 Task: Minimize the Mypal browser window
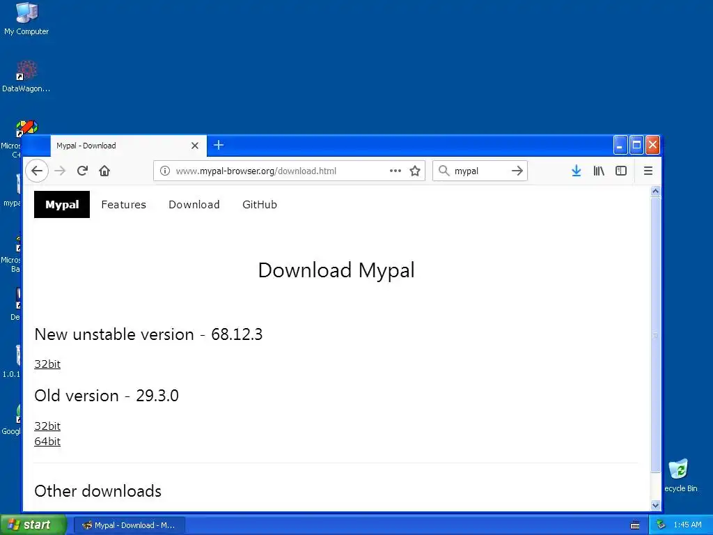[x=620, y=145]
